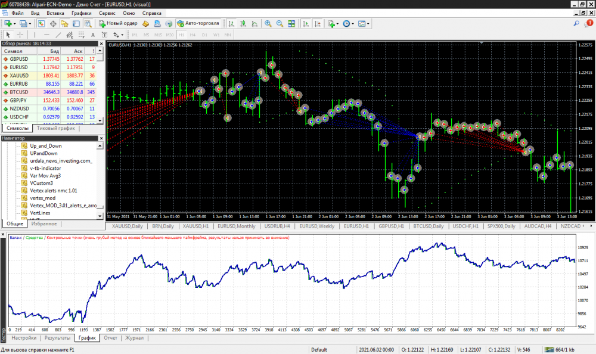Click the zoom in magnifier icon

(268, 24)
